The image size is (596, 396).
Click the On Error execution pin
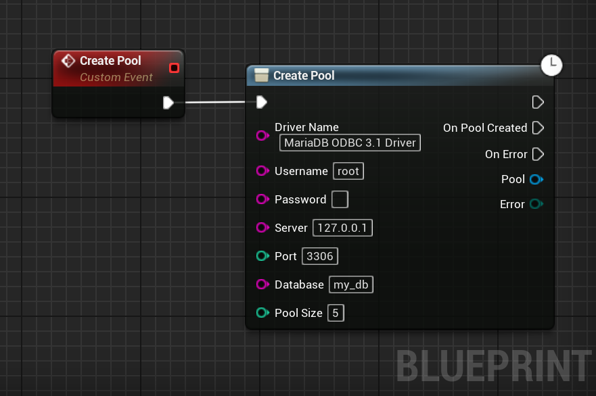[x=538, y=154]
